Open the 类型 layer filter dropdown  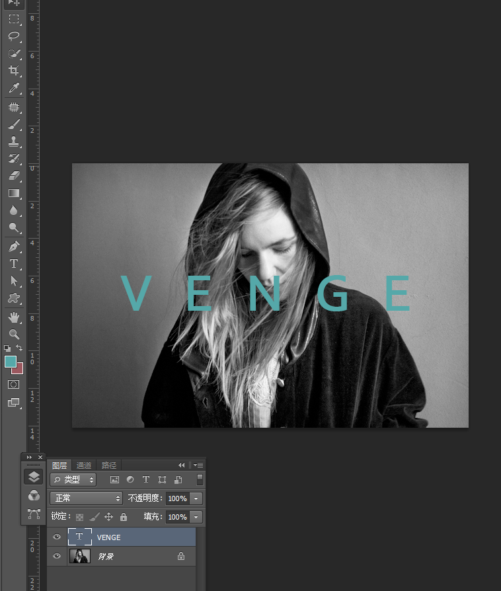[x=73, y=479]
